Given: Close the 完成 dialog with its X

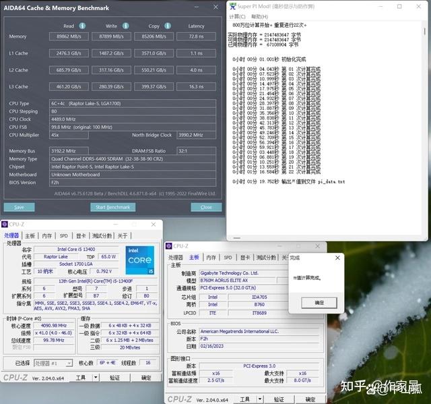Looking at the screenshot, I should (337, 258).
